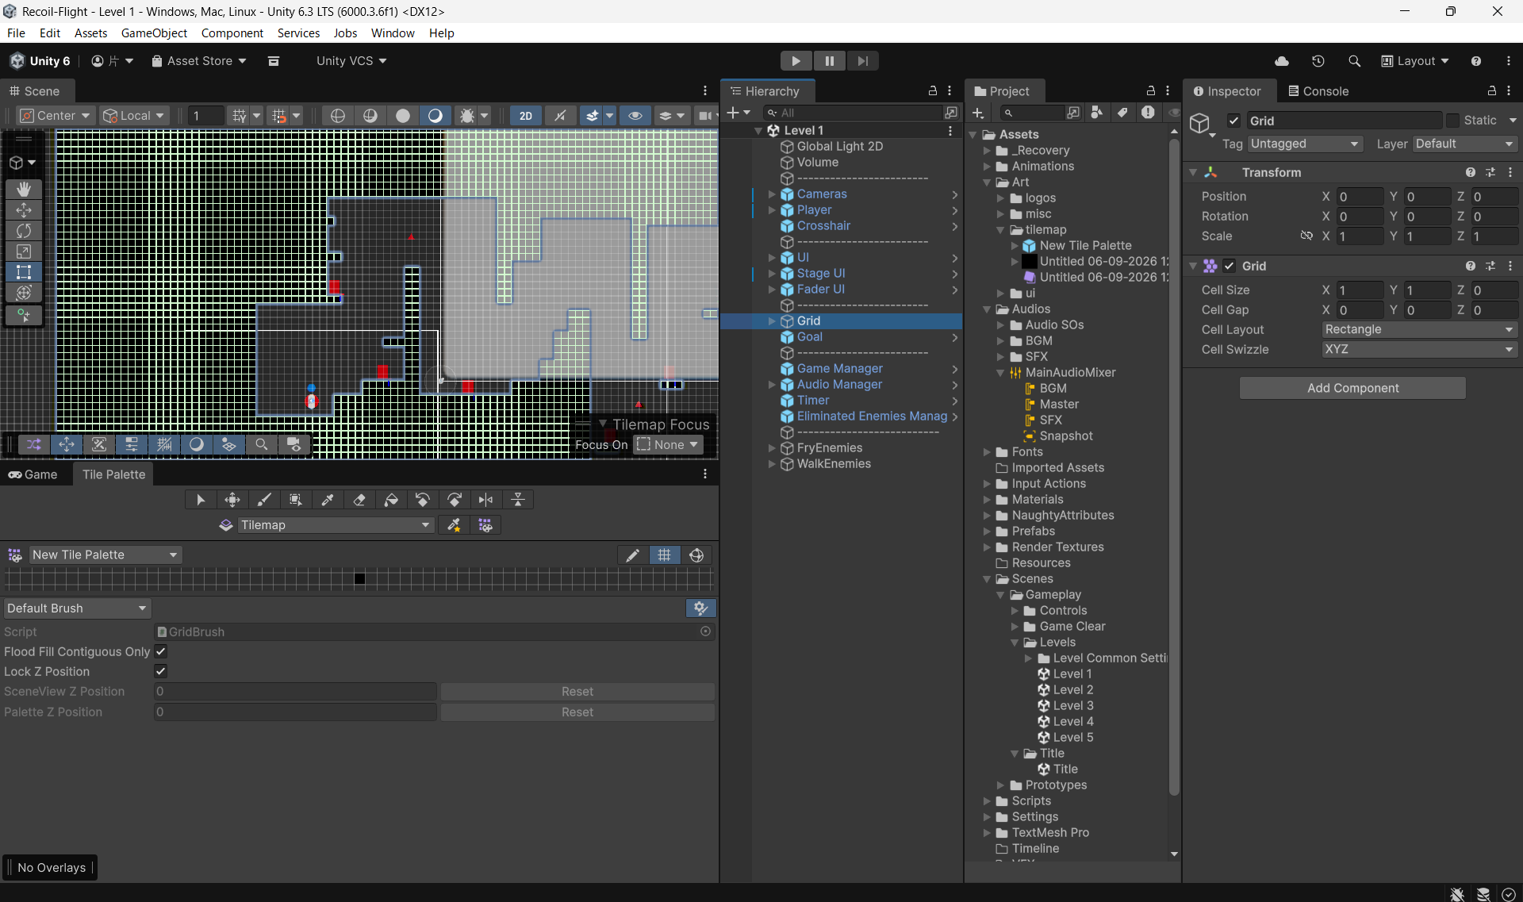Screen dimensions: 1523x902
Task: Rotate tile counter-clockwise in Tile Palette
Action: (423, 500)
